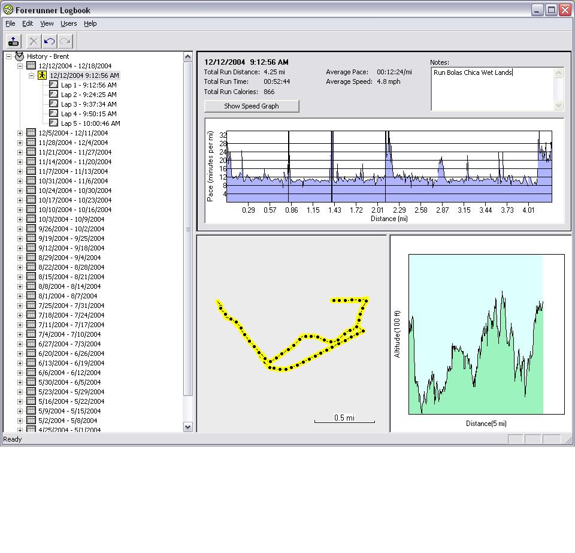Collapse the 12/12/2004 - 12/18/2004 week
Image resolution: width=575 pixels, height=553 pixels.
[20, 66]
